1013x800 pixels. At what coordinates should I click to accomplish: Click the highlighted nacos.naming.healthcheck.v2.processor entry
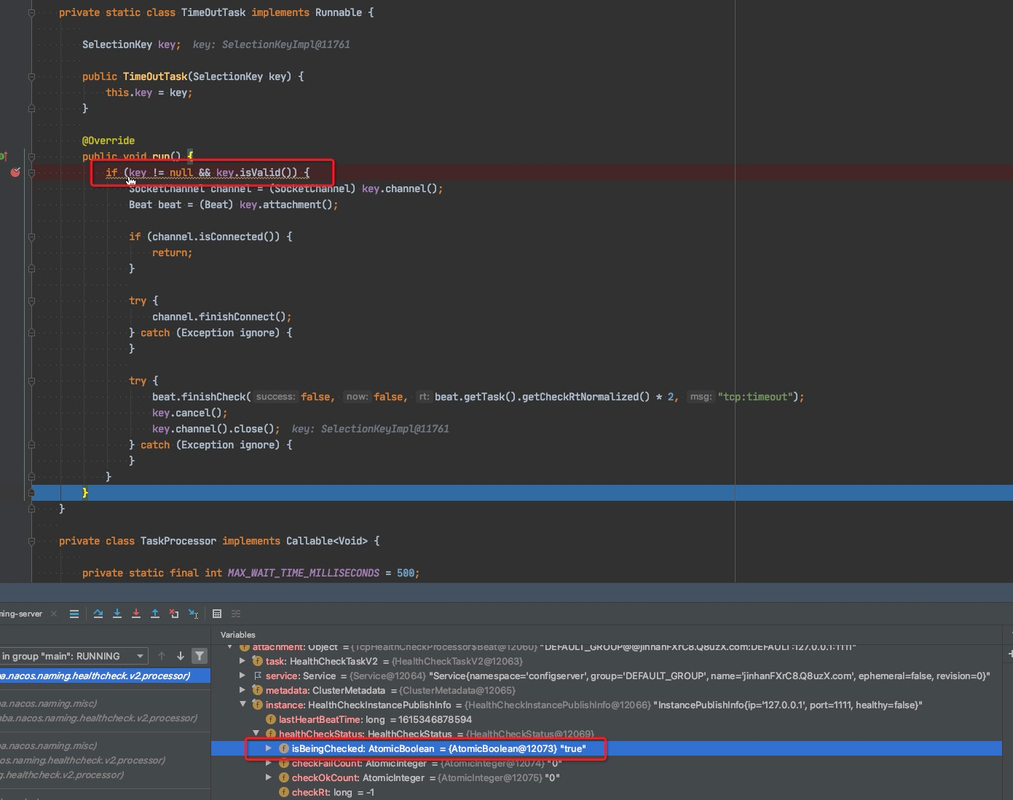[x=102, y=676]
